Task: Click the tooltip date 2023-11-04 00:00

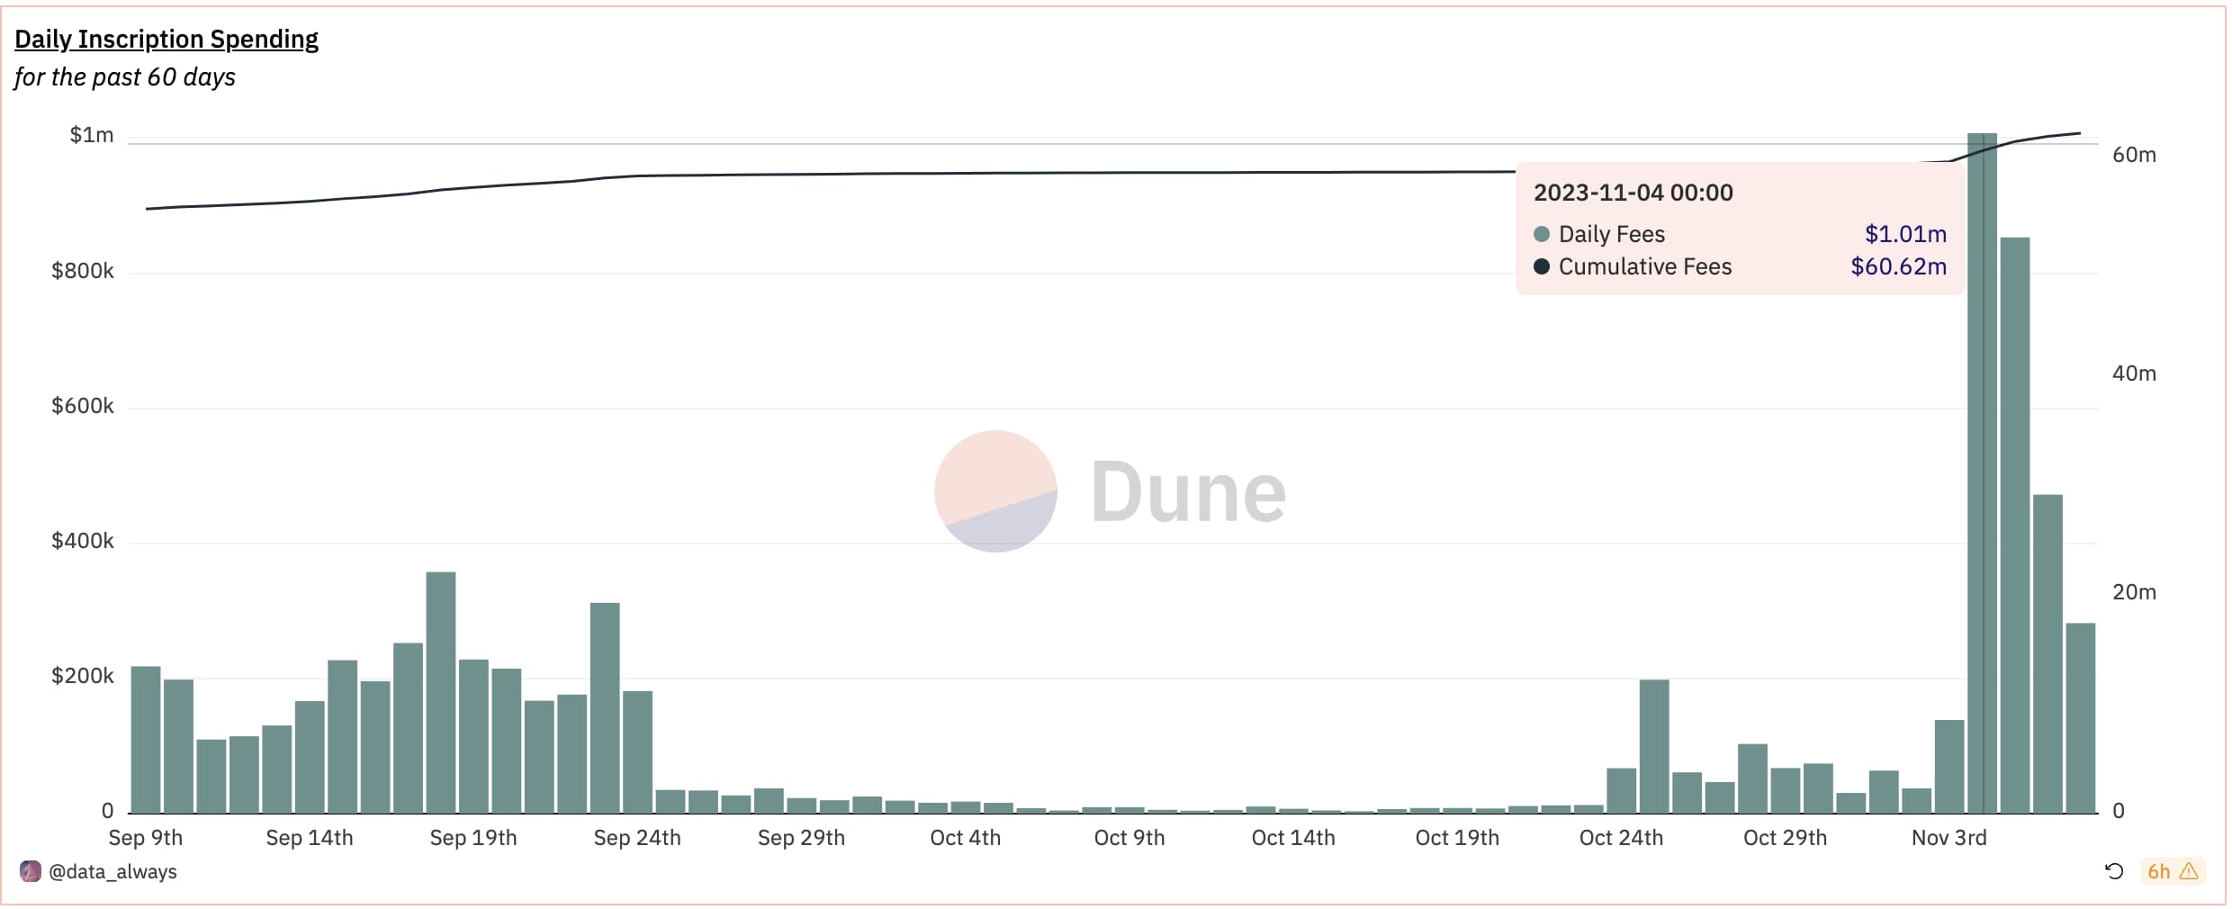Action: [x=1633, y=193]
